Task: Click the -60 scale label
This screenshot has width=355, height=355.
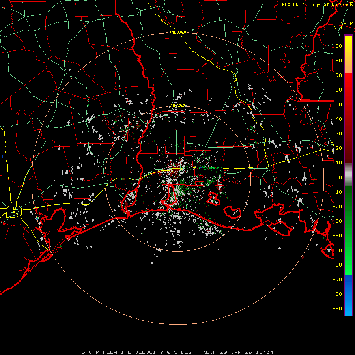Action: 337,265
